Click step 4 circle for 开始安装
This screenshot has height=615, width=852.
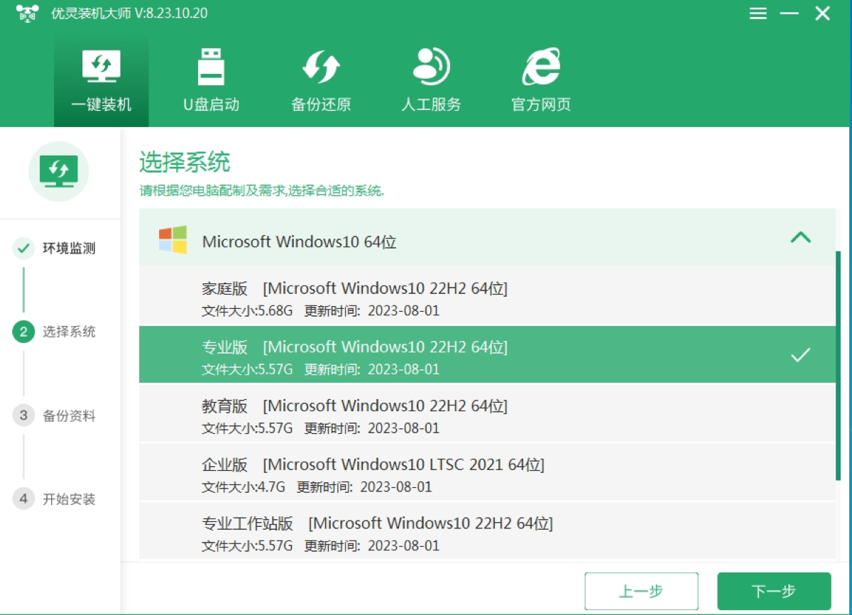(x=23, y=499)
